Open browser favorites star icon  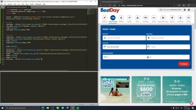click(x=179, y=5)
